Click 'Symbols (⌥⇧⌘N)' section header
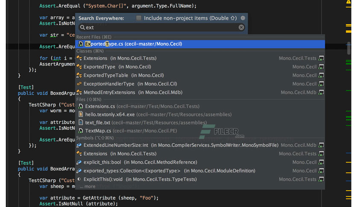The image size is (357, 207). (x=95, y=138)
